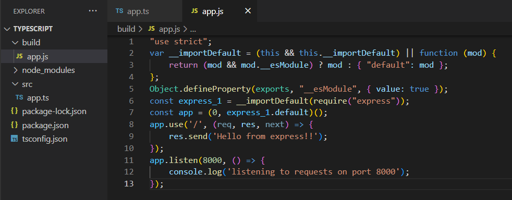Click the 8000 port in app.listen

point(212,160)
